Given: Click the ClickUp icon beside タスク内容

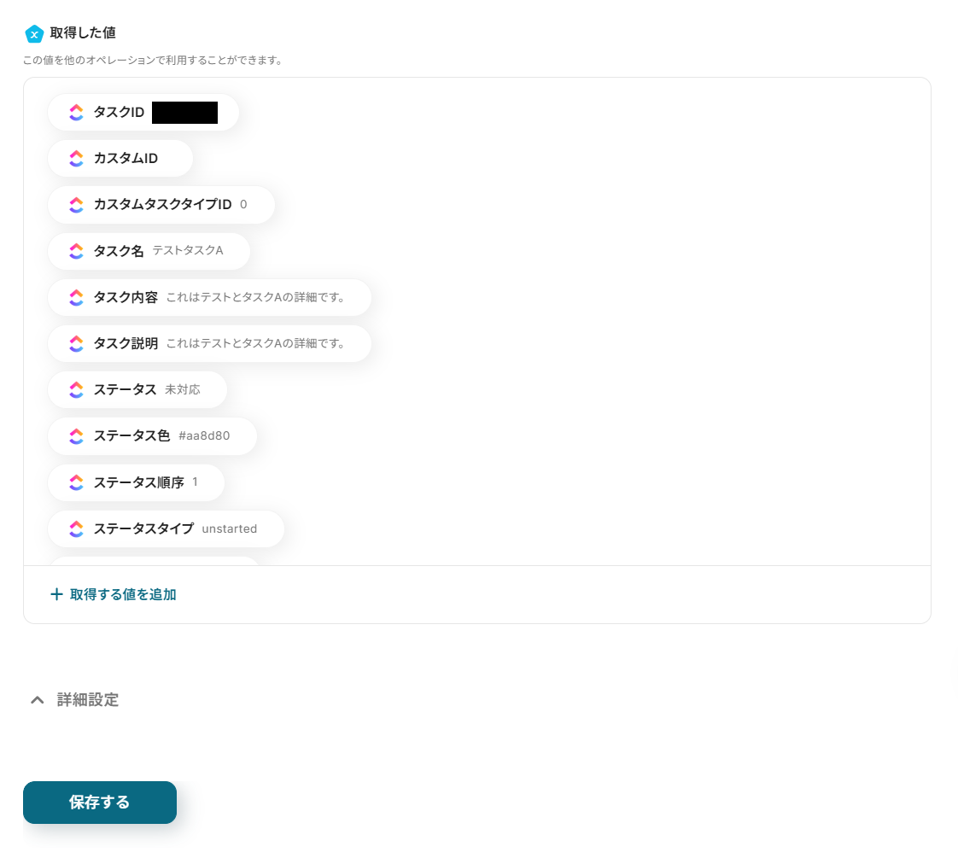Looking at the screenshot, I should [76, 298].
